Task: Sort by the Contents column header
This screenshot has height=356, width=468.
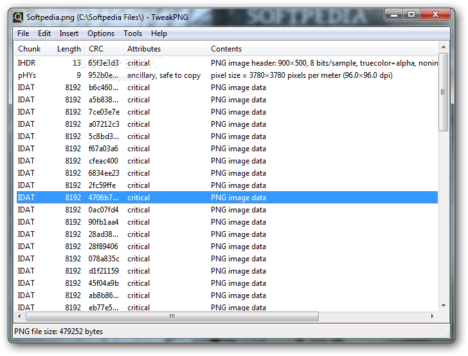Action: point(322,49)
